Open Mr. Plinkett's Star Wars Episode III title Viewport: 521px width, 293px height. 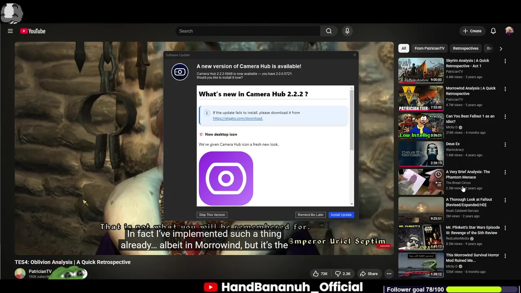click(473, 230)
